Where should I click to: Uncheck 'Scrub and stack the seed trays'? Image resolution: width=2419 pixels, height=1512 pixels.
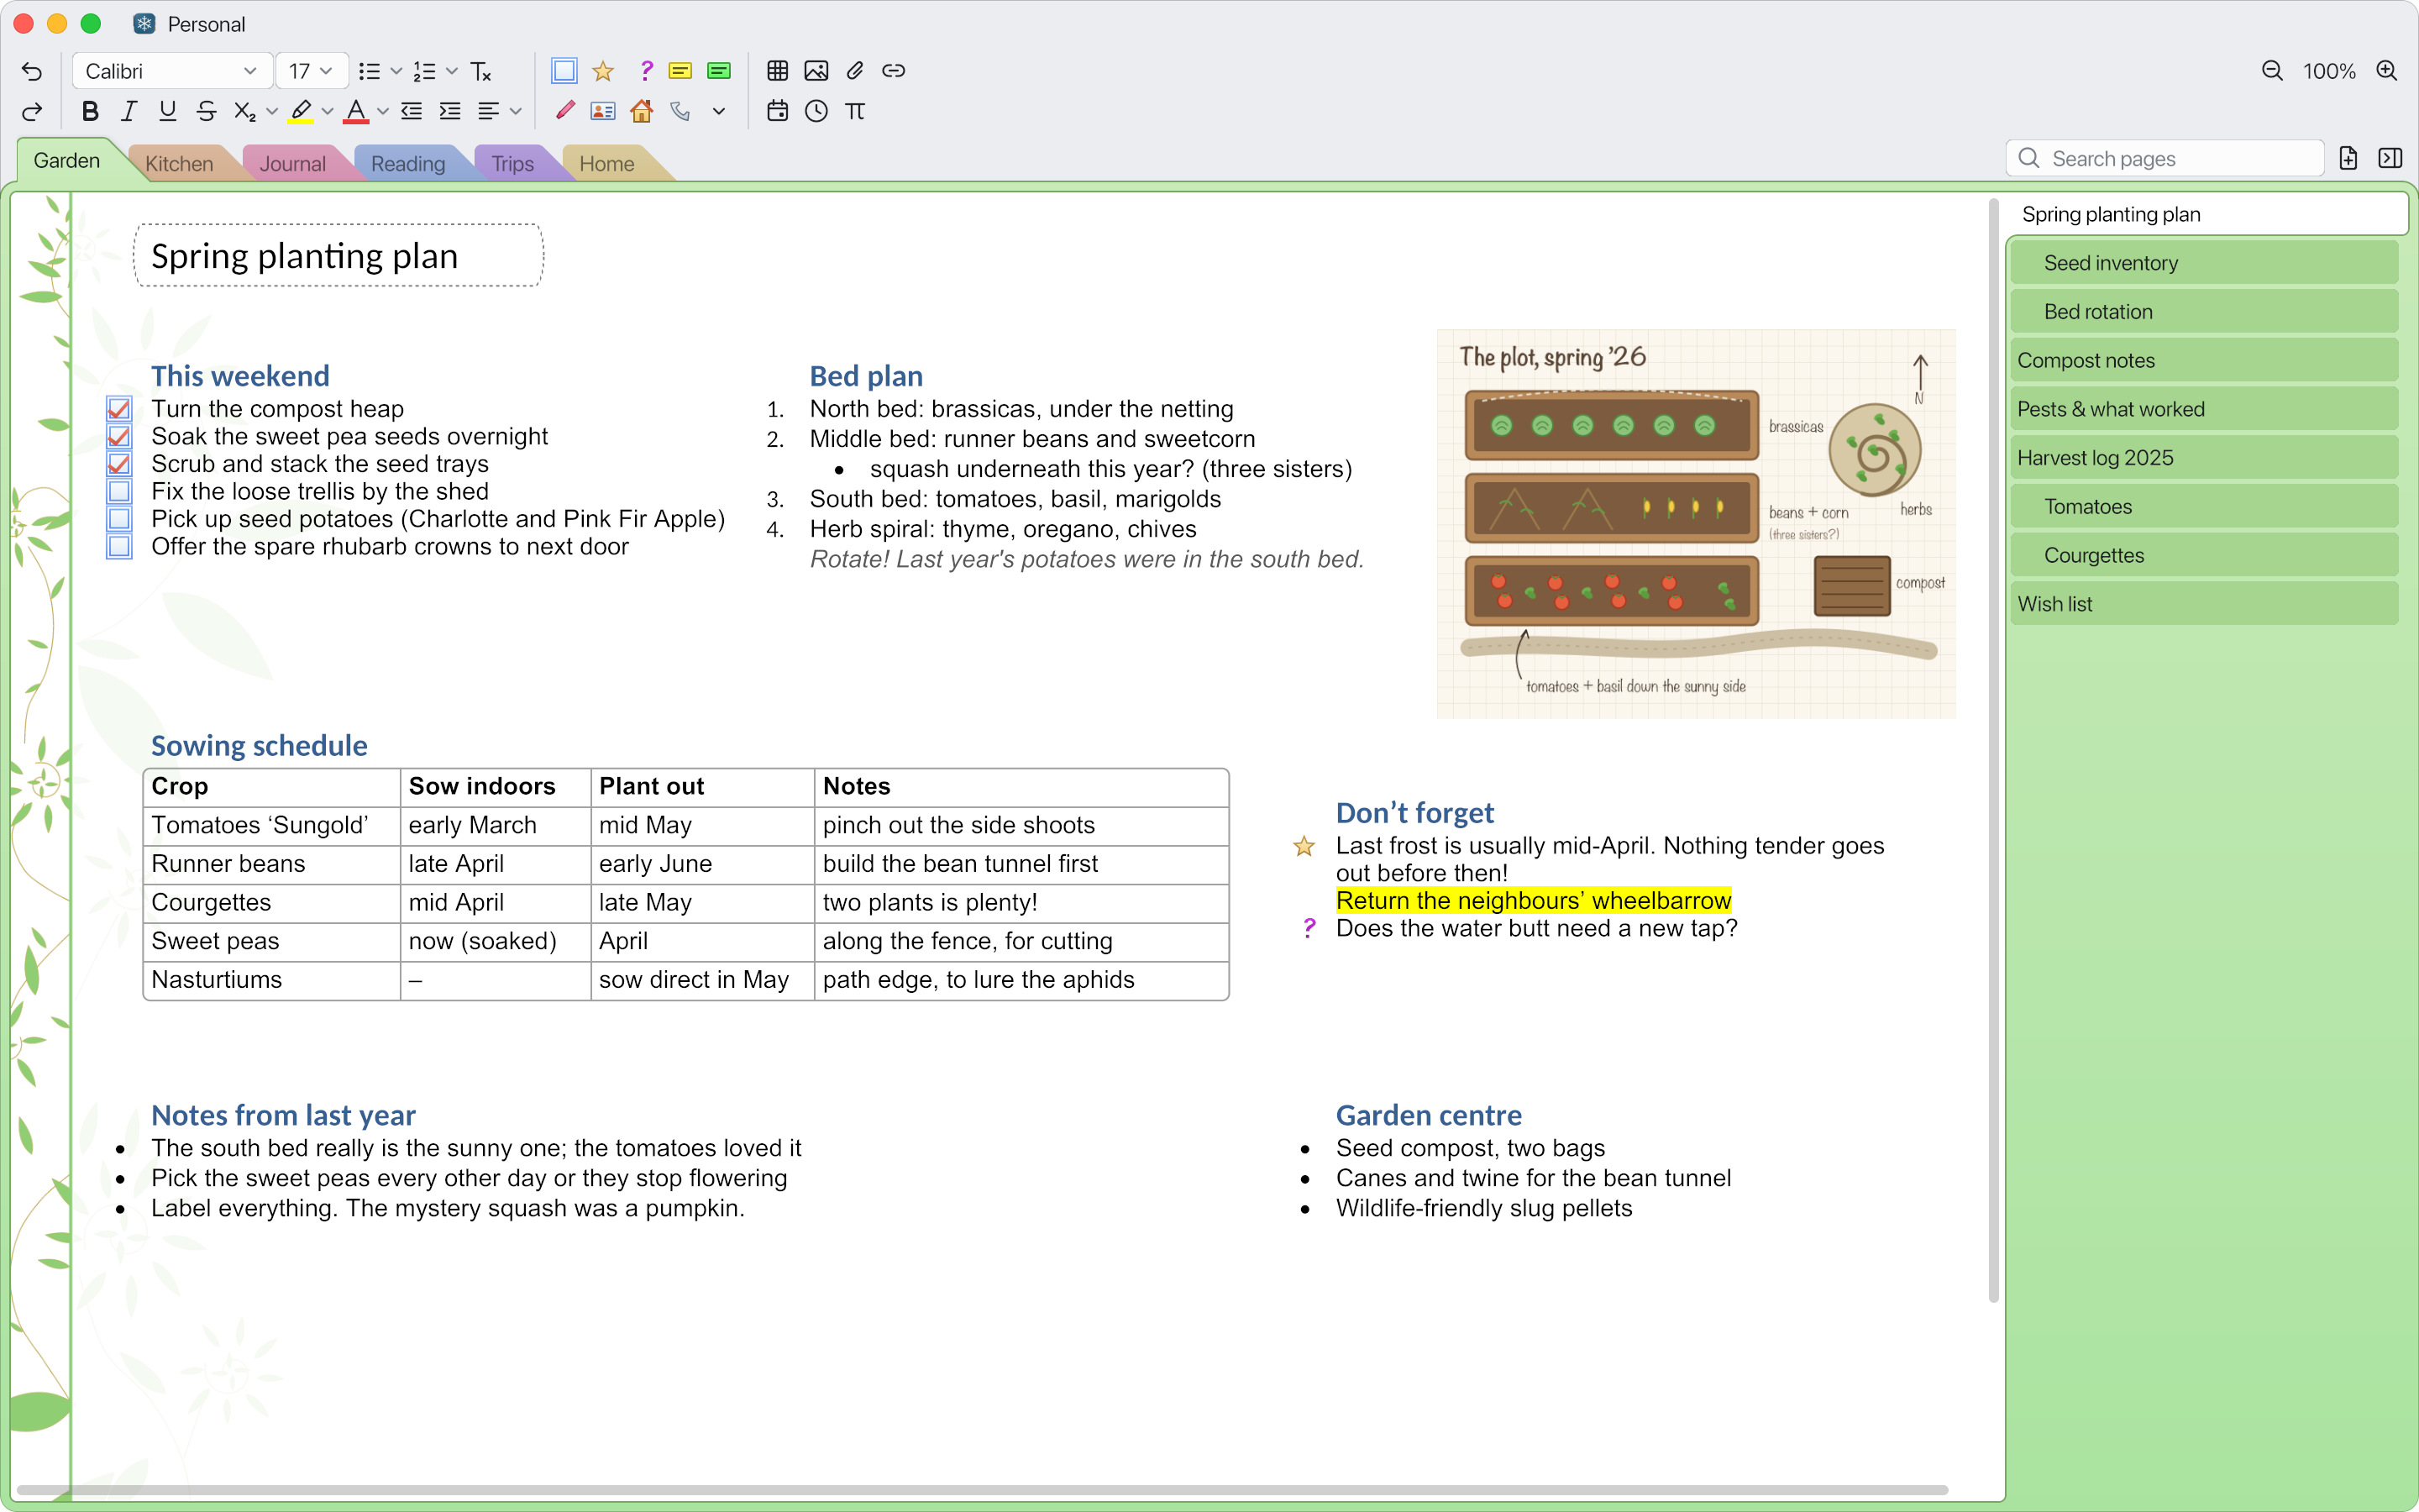coord(119,464)
